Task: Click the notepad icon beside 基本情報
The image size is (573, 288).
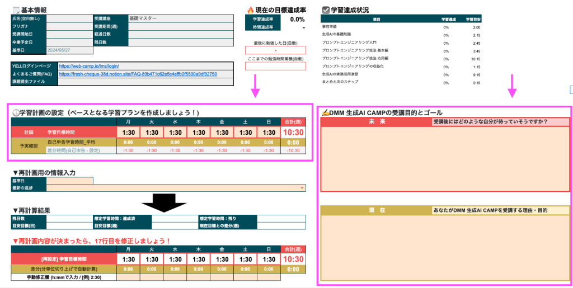Action: [15, 10]
